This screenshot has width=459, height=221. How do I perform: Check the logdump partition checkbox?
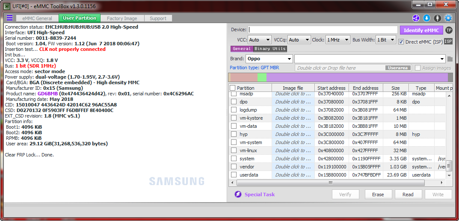(x=234, y=109)
